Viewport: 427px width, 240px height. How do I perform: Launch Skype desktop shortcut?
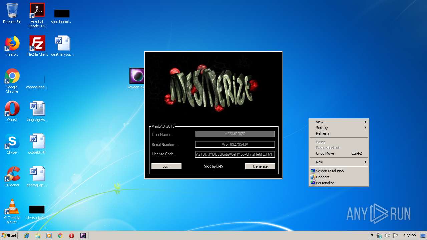[12, 144]
